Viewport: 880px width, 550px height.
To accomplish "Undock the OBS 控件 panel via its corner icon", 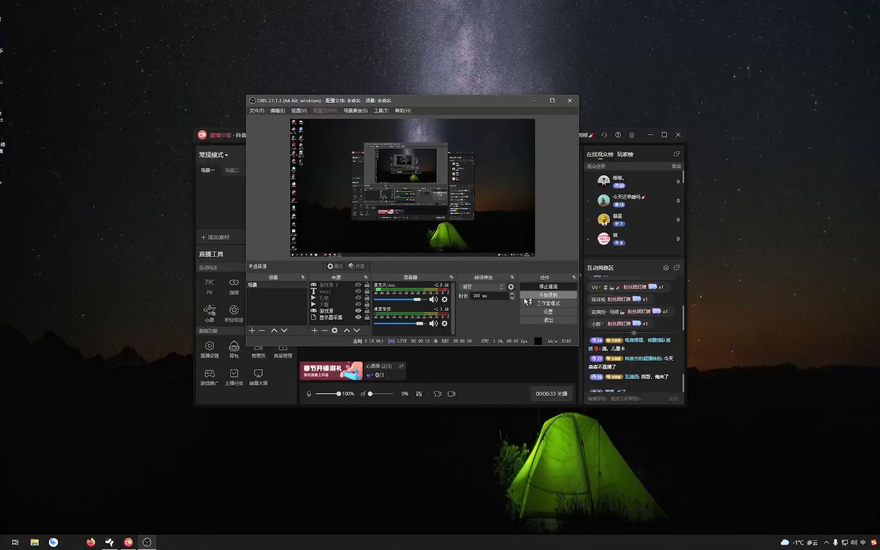I will (x=574, y=278).
